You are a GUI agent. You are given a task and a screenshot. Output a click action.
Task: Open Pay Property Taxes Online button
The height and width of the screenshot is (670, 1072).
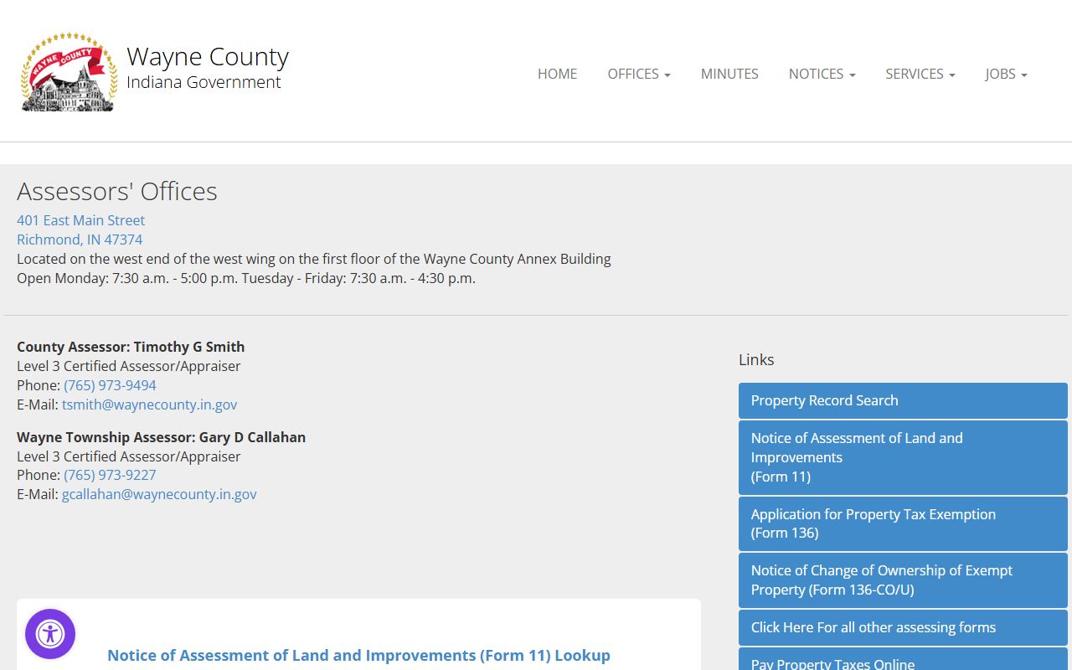(903, 659)
